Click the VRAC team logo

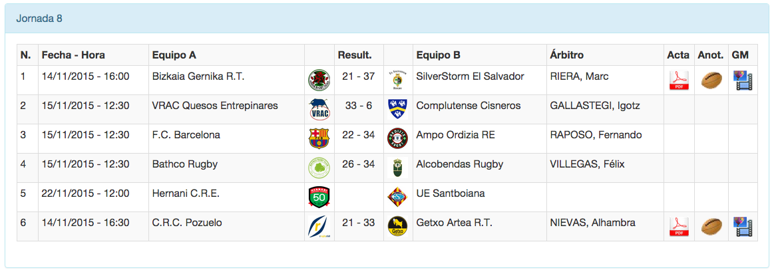coord(319,109)
